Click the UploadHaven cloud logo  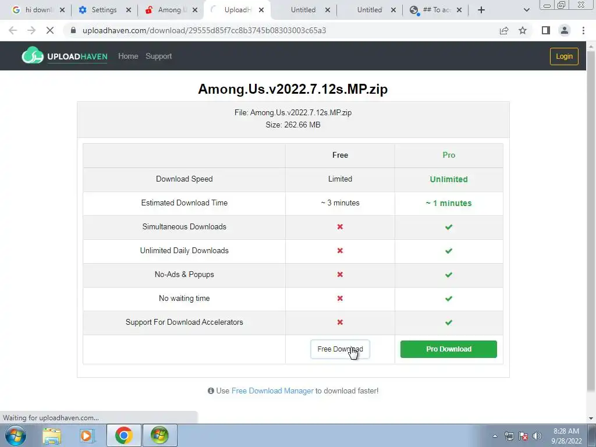click(x=33, y=55)
